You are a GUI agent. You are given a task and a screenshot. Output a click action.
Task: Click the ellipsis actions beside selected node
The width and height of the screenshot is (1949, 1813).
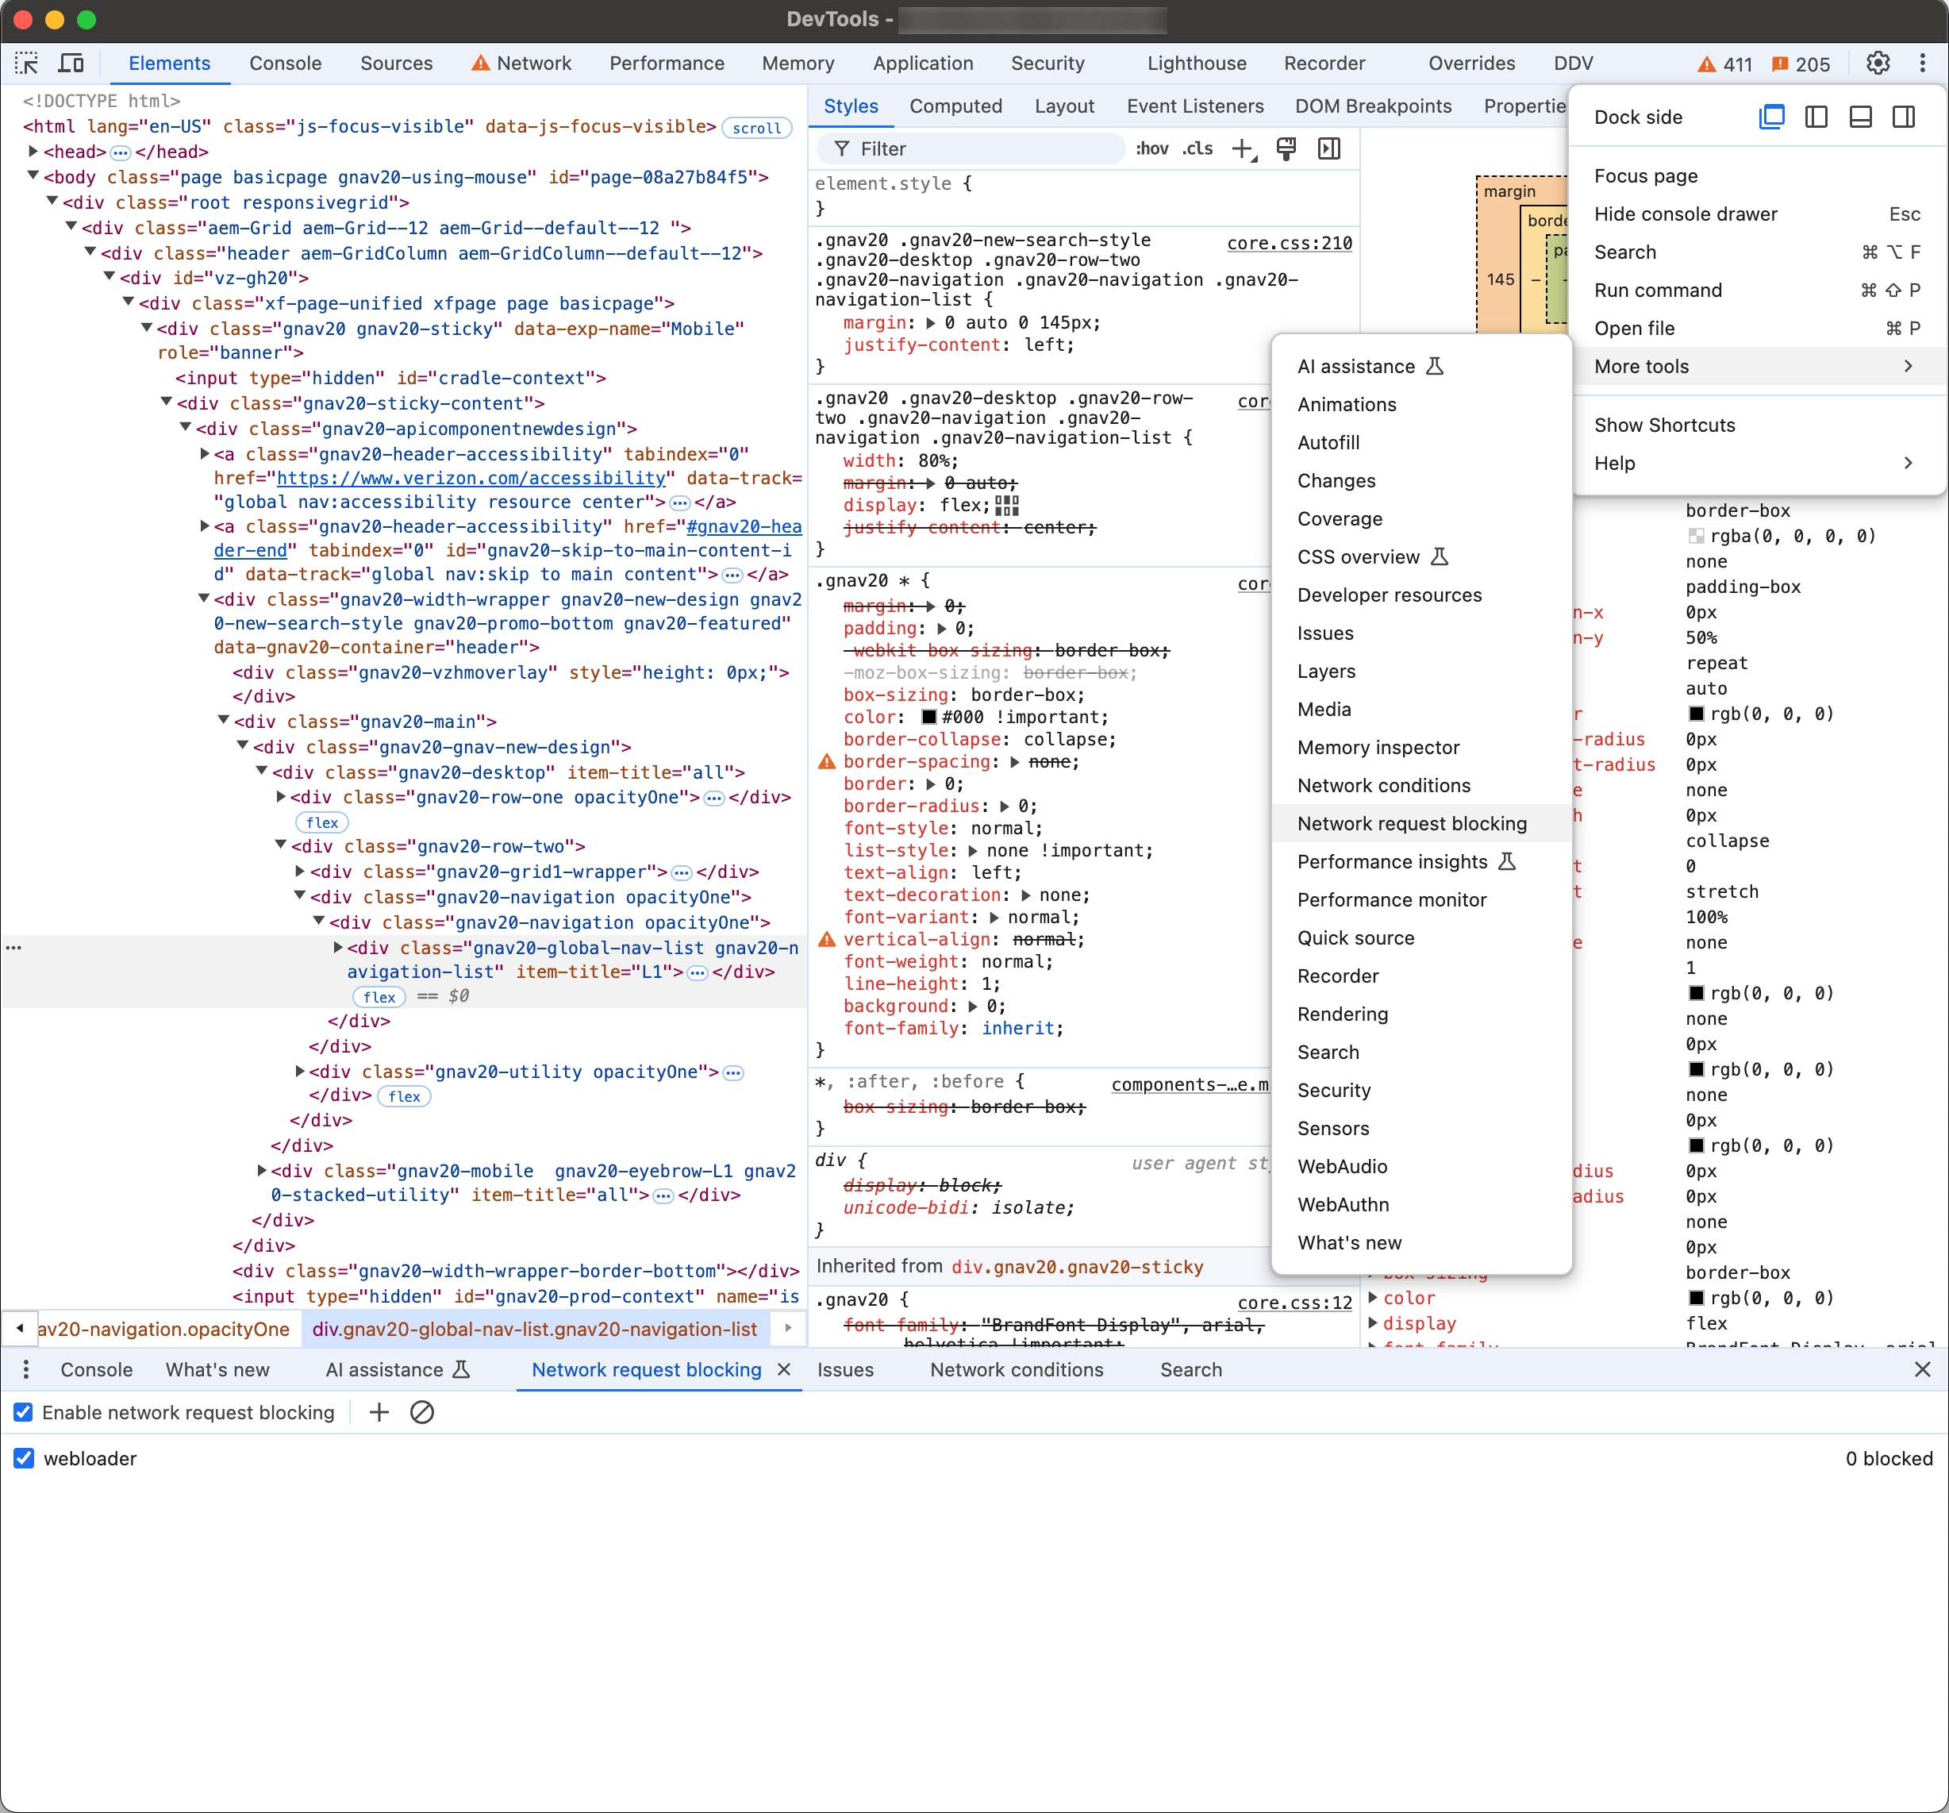[x=13, y=948]
